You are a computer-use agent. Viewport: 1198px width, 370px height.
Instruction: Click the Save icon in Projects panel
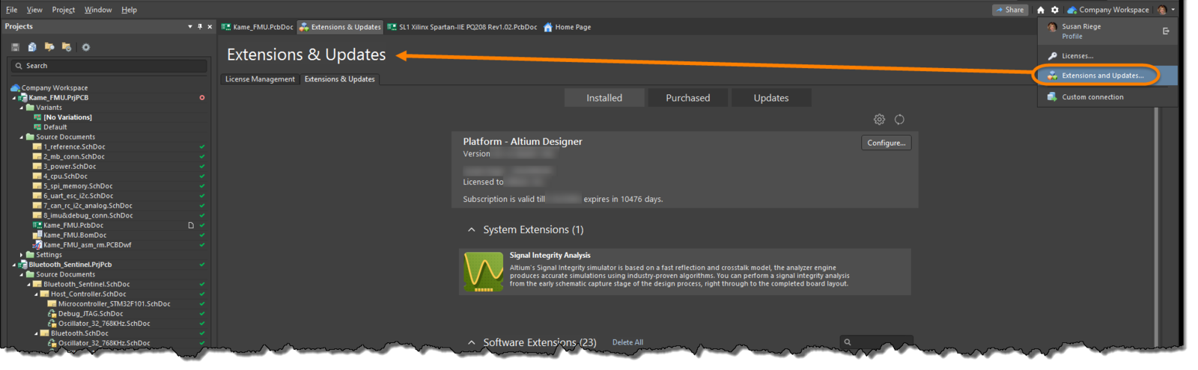15,47
